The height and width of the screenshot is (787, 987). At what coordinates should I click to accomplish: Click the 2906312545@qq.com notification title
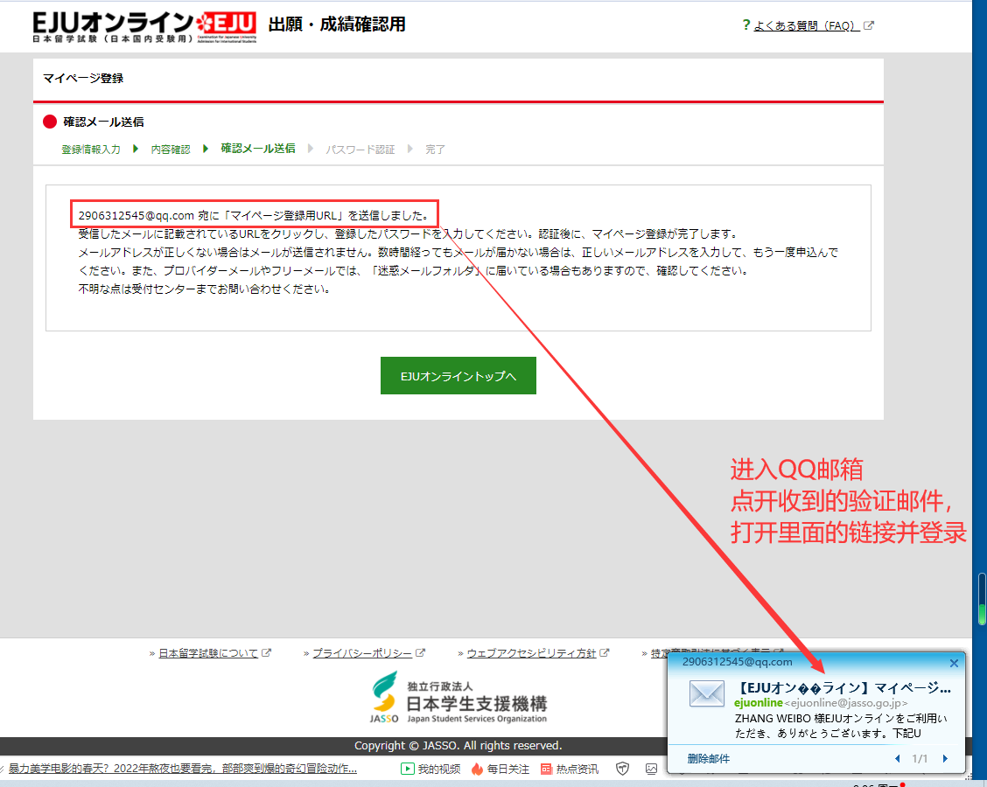pyautogui.click(x=737, y=662)
